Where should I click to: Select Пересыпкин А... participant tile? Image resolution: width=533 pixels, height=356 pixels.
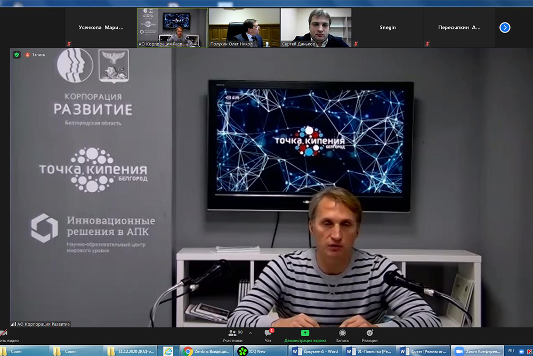pos(459,28)
